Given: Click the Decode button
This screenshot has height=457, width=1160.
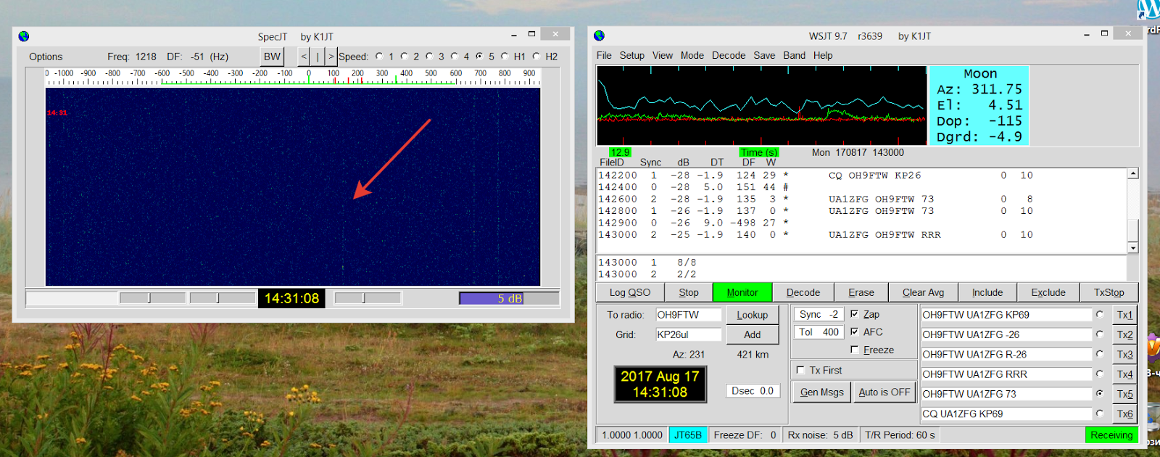Looking at the screenshot, I should [x=803, y=292].
